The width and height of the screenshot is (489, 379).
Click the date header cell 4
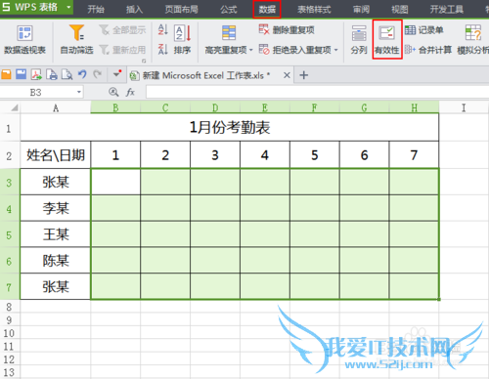click(265, 155)
